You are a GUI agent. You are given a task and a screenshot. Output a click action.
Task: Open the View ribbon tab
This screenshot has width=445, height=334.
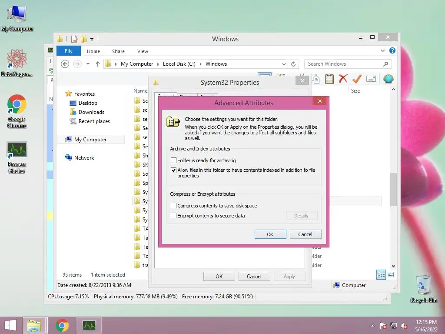(143, 51)
